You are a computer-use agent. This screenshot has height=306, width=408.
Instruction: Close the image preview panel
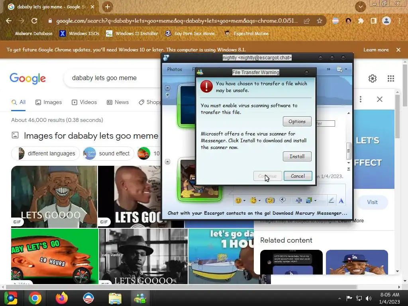coord(380,99)
